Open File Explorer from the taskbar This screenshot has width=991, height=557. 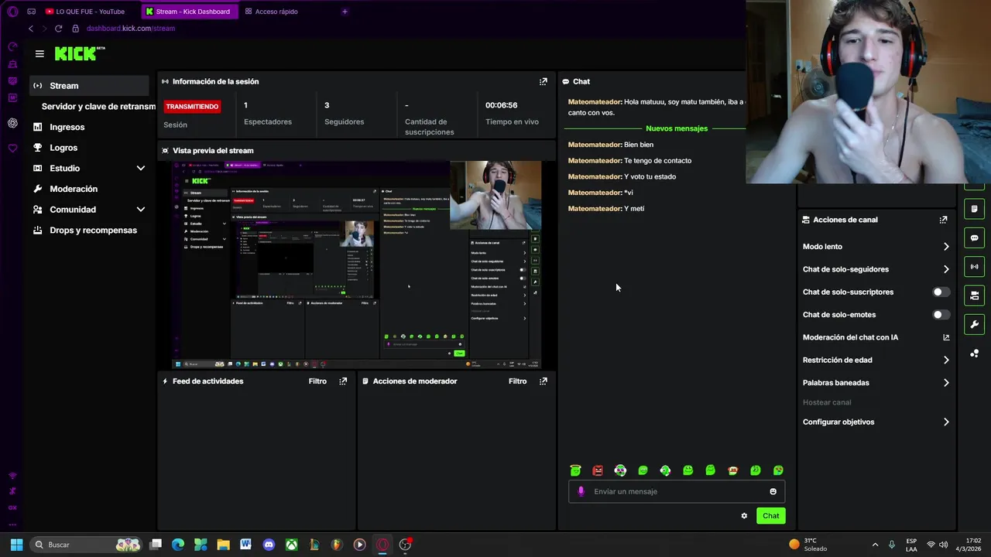pos(223,545)
